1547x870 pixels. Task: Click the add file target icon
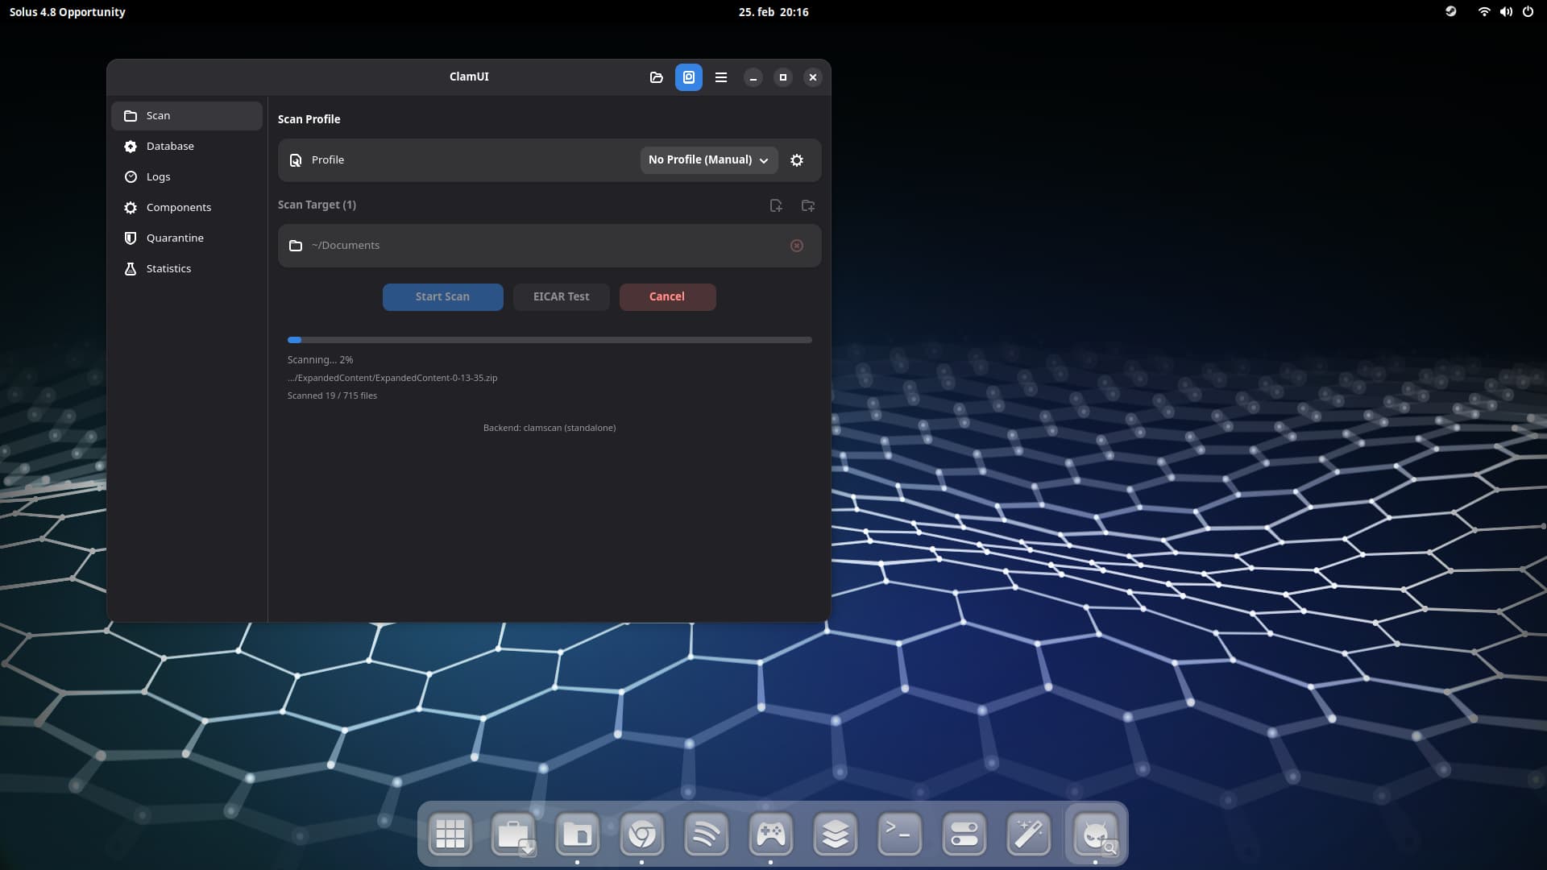click(776, 205)
